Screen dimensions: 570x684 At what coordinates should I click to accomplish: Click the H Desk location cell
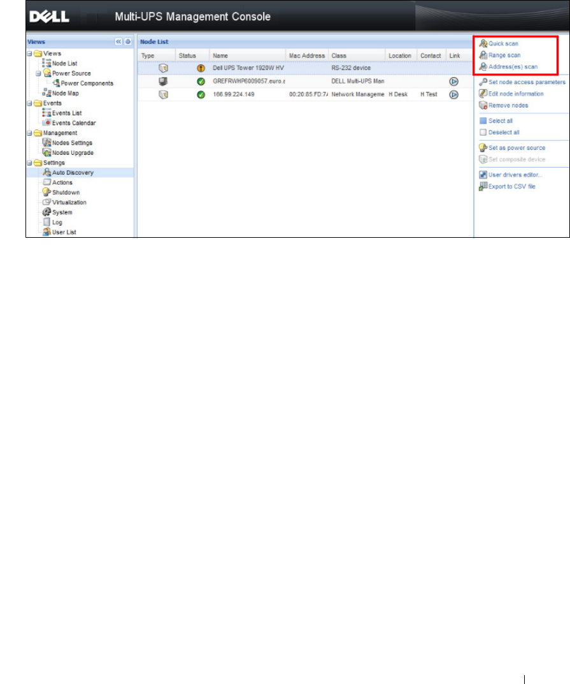pos(398,94)
